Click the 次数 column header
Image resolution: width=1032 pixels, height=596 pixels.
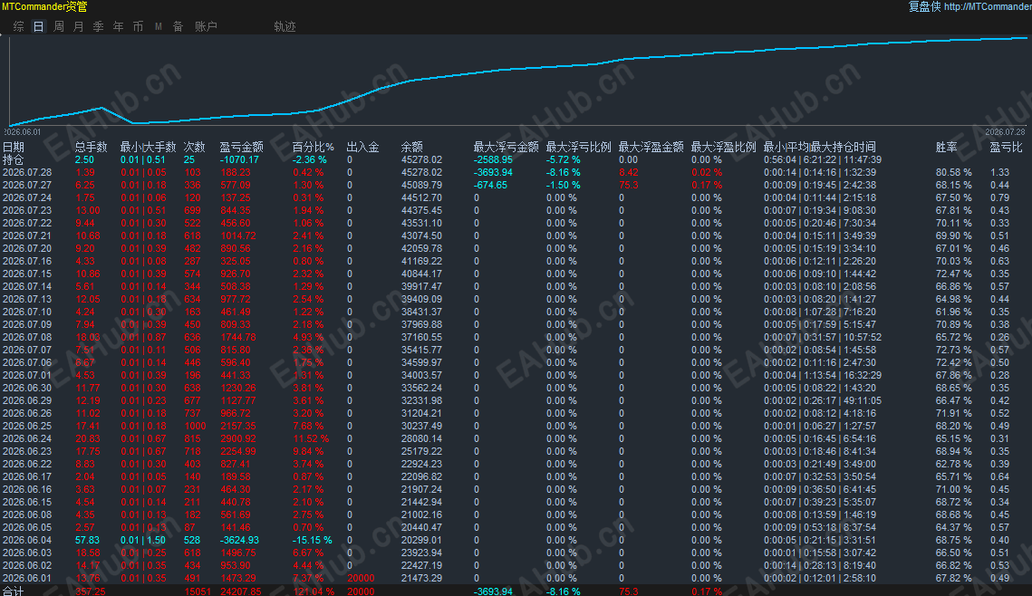pos(194,147)
